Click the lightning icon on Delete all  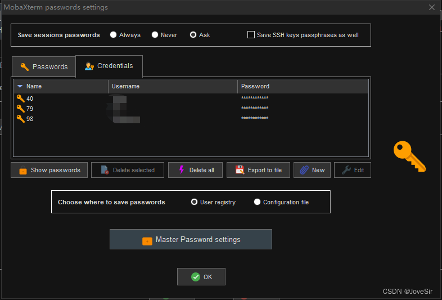[x=182, y=170]
